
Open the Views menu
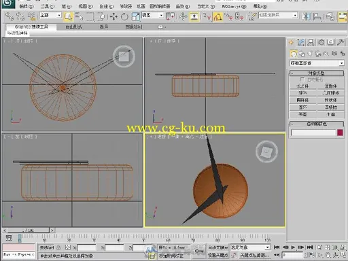pos(86,6)
